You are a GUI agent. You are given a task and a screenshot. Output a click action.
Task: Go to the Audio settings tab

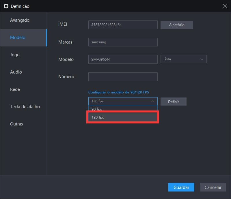[16, 72]
